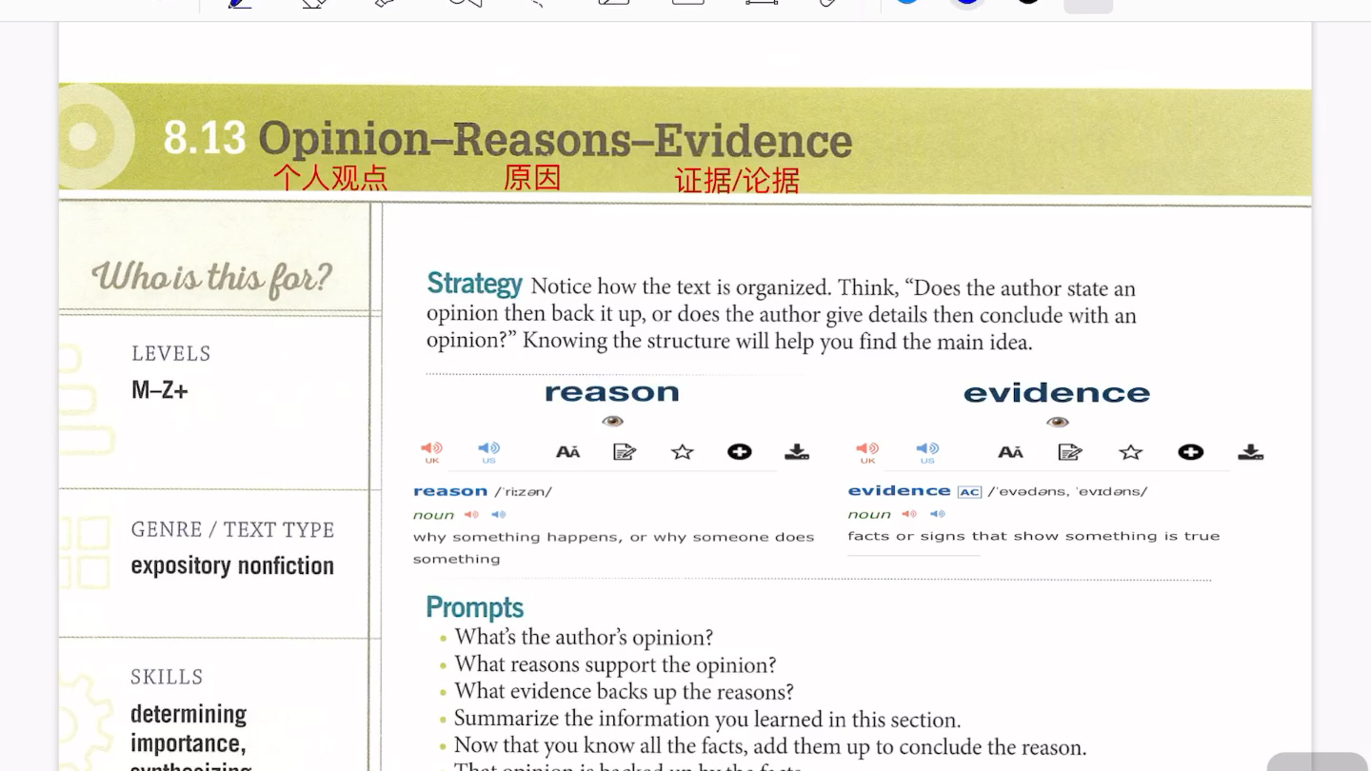Pick the black pen color
The width and height of the screenshot is (1371, 771).
[x=1028, y=2]
